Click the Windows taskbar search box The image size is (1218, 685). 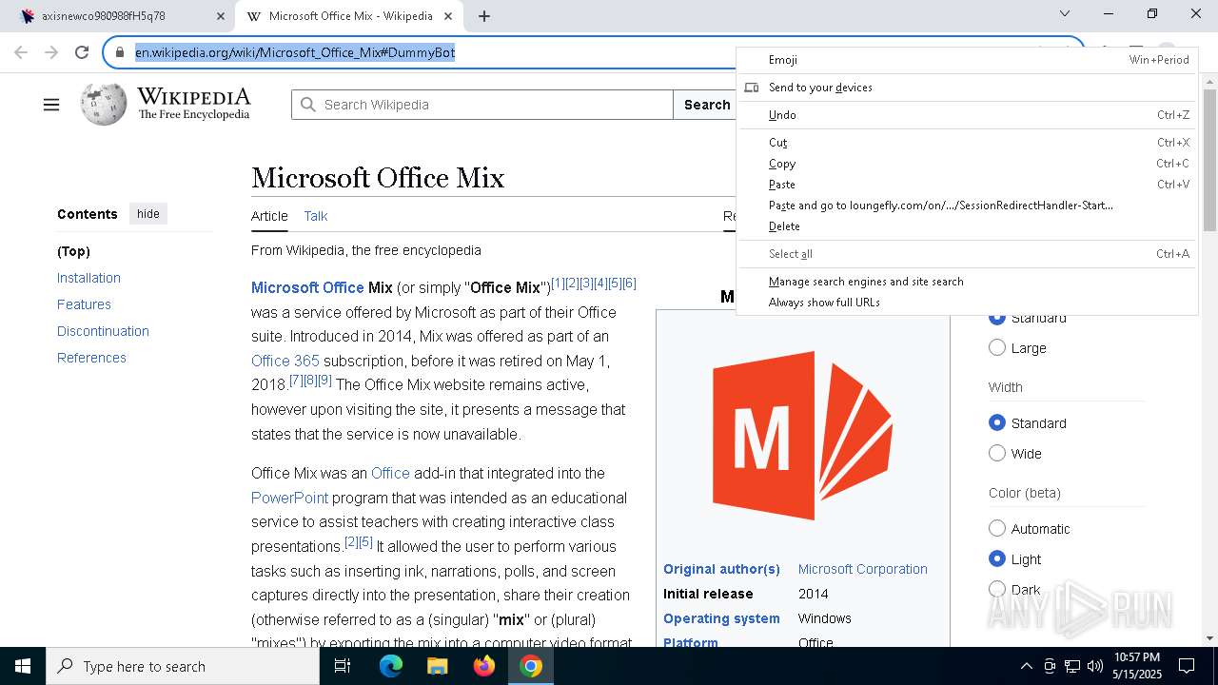pos(183,666)
